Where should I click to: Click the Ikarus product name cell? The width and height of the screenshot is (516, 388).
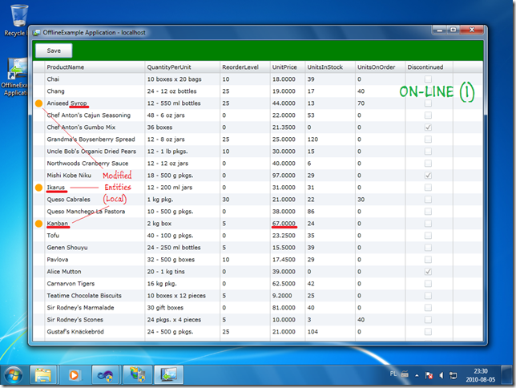(x=95, y=188)
